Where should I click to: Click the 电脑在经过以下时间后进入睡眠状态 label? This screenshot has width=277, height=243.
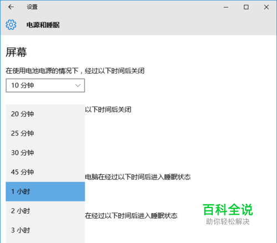coord(138,177)
